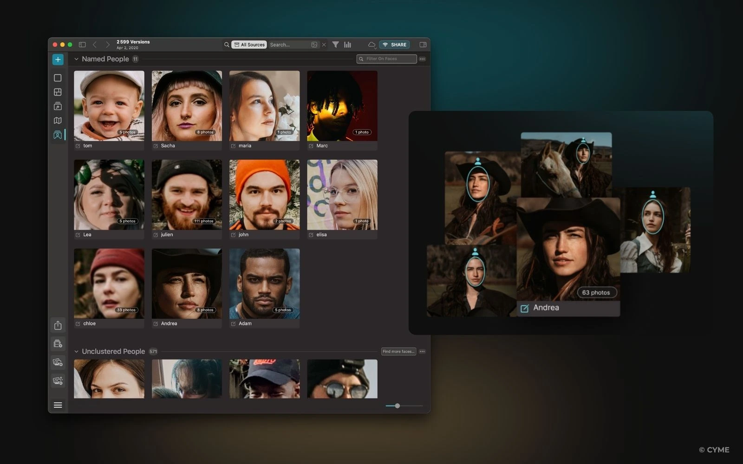Open the statistics bar chart icon
This screenshot has width=743, height=464.
(347, 45)
